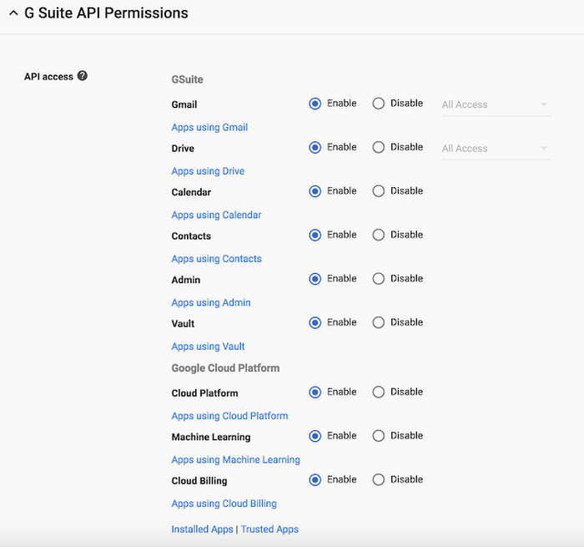Click the Google Cloud Platform section heading
Viewport: 584px width, 547px height.
[x=225, y=368]
